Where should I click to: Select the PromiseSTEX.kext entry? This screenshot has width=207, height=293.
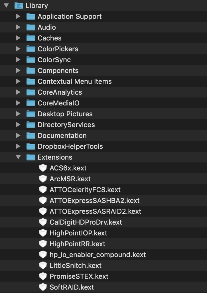[x=79, y=276]
